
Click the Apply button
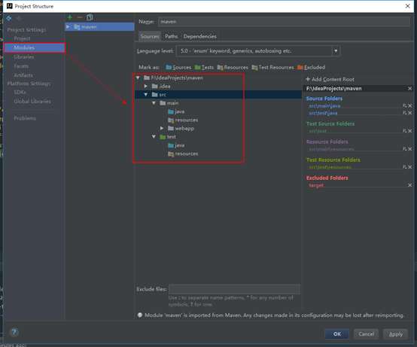coord(395,334)
